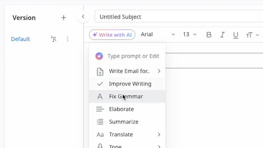Viewport: 263px width, 148px height.
Task: Select the Default version link
Action: [x=20, y=39]
